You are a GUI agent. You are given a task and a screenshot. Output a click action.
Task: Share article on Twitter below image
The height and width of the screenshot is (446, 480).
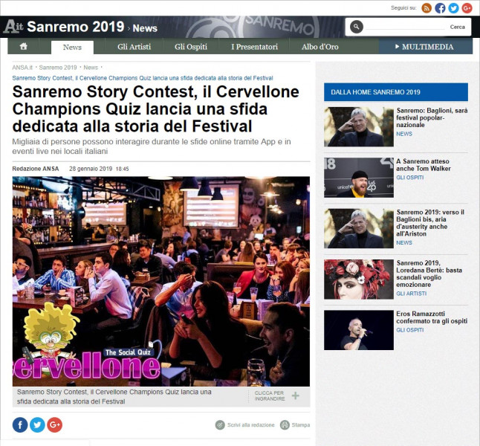pos(37,425)
